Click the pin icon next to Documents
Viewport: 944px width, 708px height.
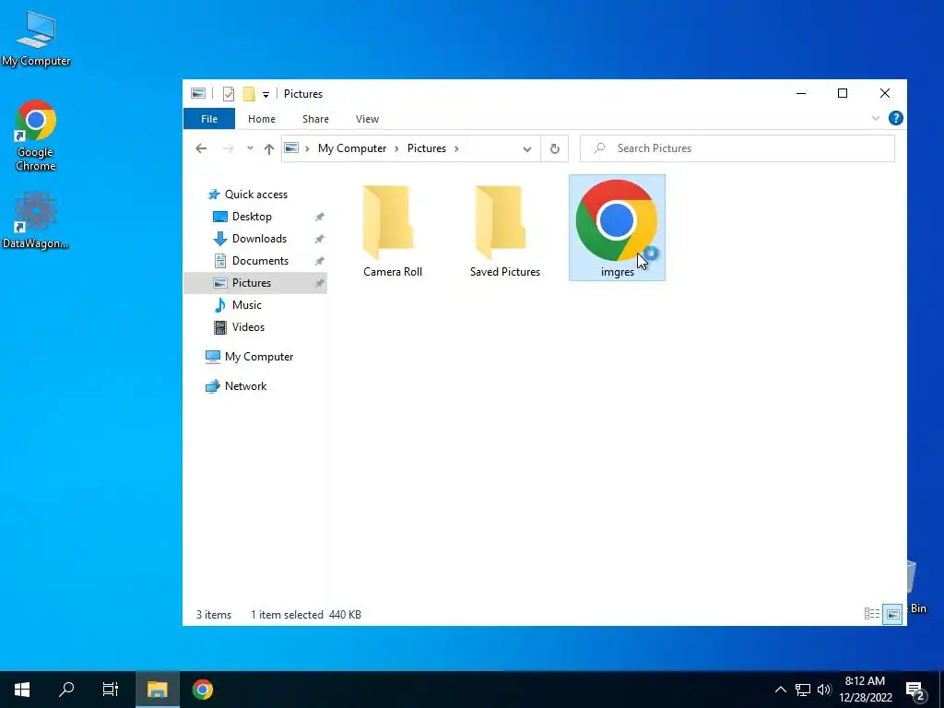point(319,261)
